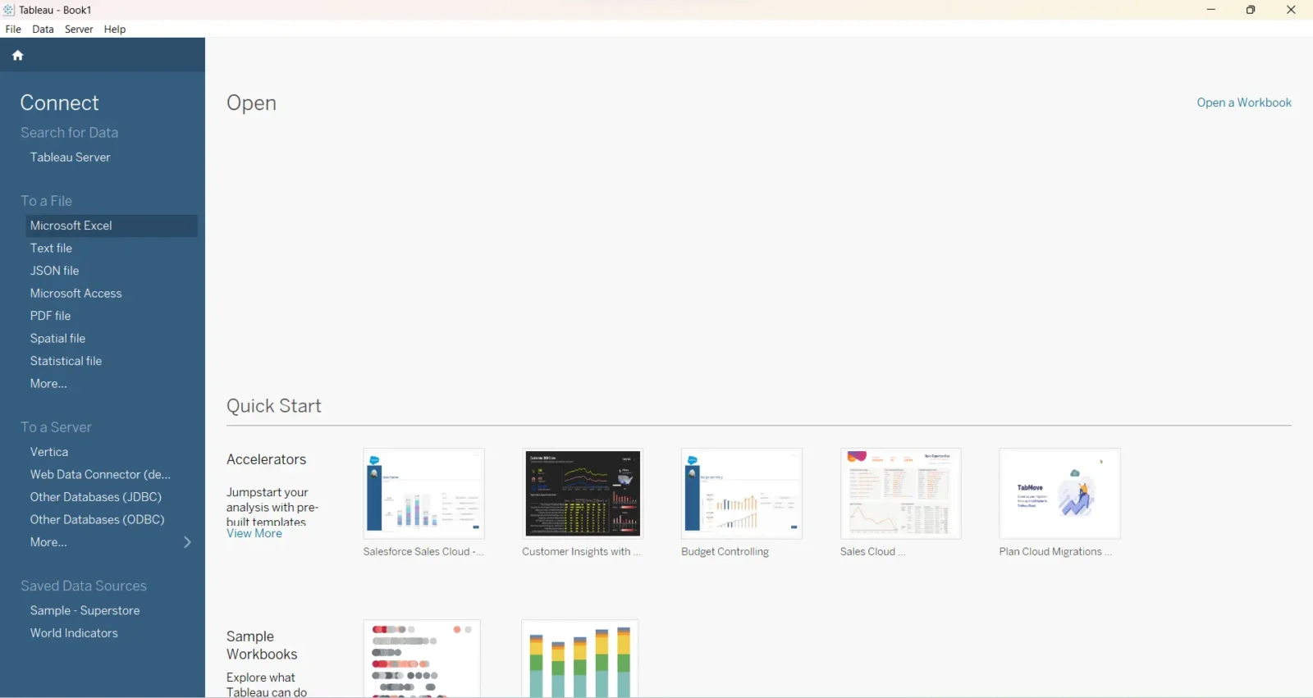Click the Sample Workbooks heading
This screenshot has height=698, width=1313.
(x=262, y=646)
